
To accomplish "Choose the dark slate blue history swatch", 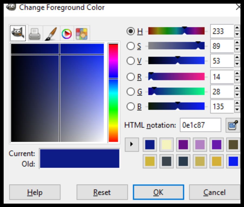I will [x=183, y=161].
